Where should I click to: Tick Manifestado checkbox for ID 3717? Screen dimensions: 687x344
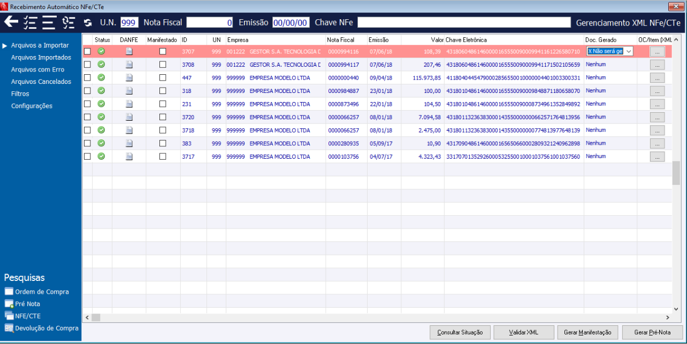pos(163,157)
